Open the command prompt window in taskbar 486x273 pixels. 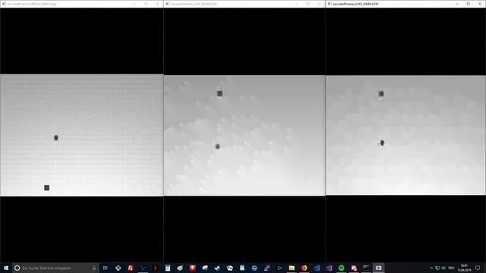(366, 268)
